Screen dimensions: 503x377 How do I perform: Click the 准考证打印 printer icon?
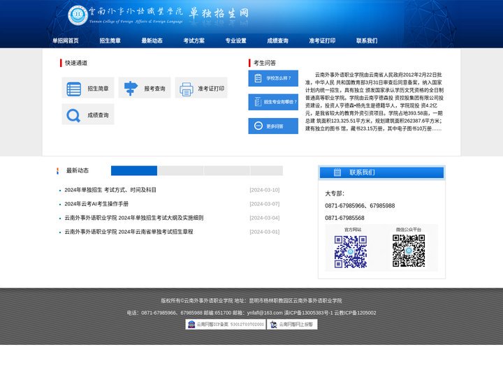tap(187, 89)
